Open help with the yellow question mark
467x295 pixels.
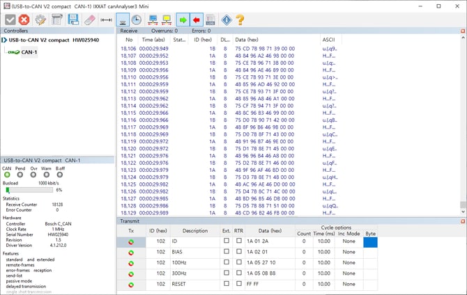point(240,19)
